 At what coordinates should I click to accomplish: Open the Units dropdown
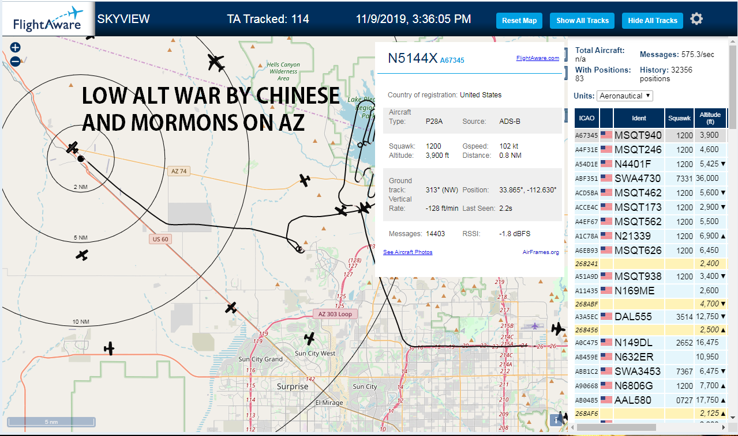pyautogui.click(x=625, y=96)
